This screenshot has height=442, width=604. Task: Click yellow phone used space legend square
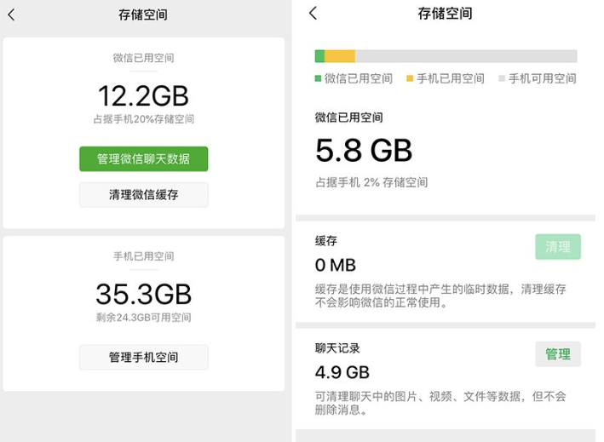410,78
